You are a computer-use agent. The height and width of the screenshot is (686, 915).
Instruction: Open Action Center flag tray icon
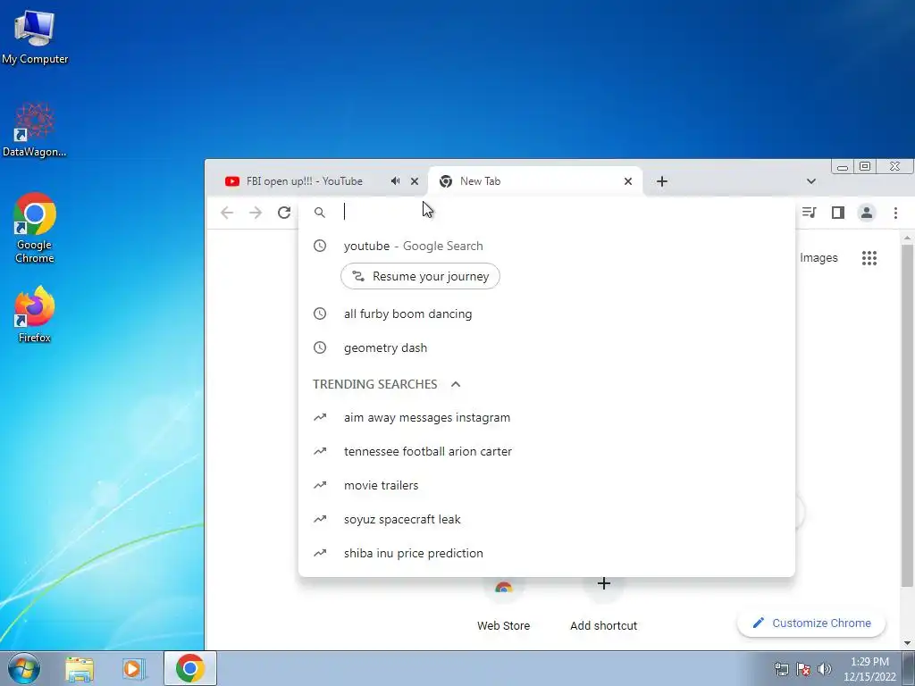(x=803, y=669)
